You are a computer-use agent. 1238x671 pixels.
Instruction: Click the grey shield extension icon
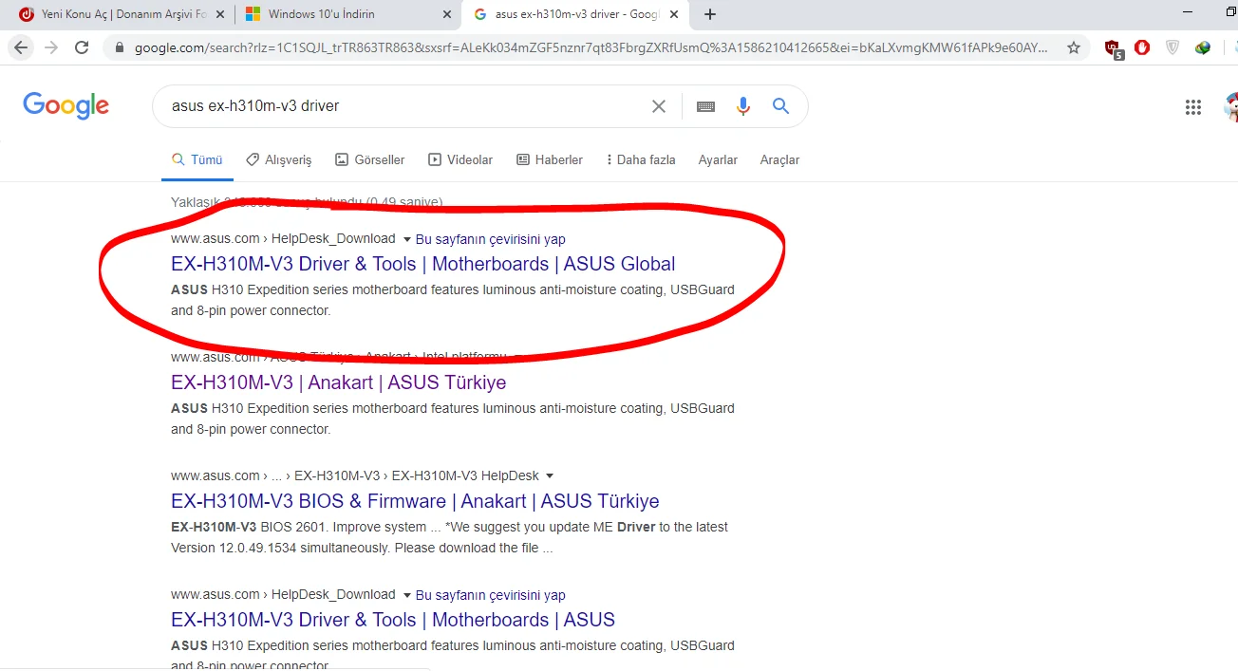(x=1172, y=47)
